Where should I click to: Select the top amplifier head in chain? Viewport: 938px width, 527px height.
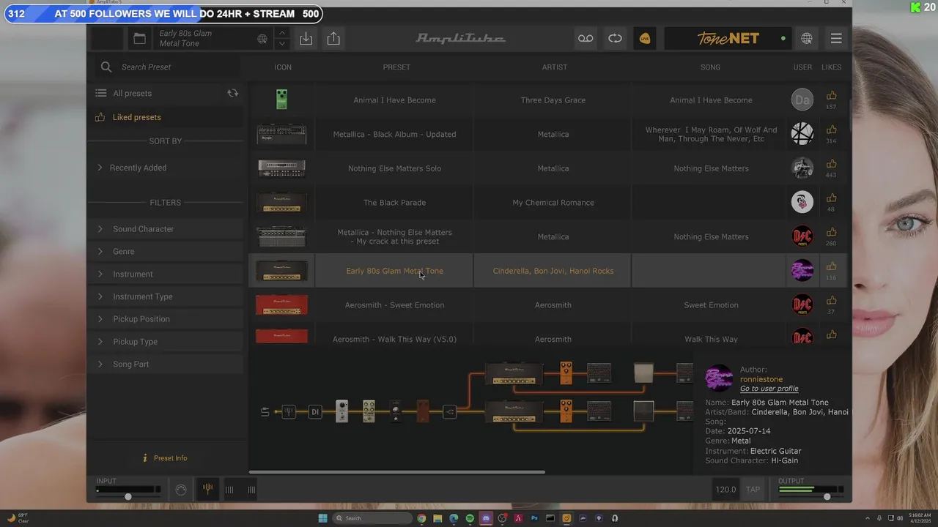pyautogui.click(x=514, y=373)
